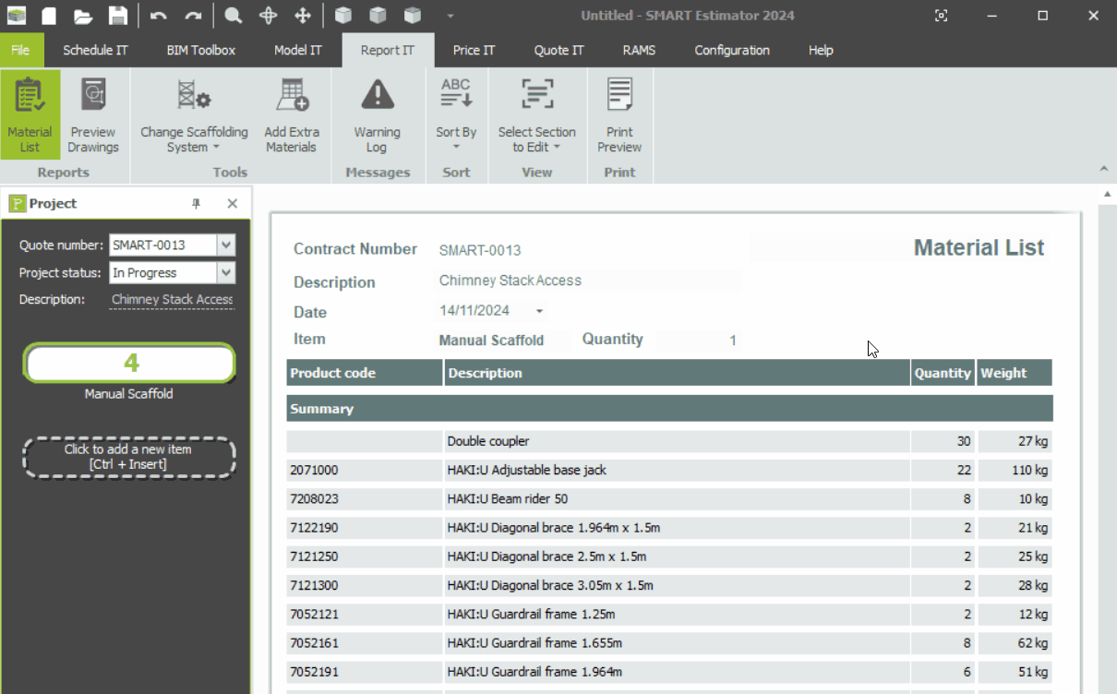Click the Material List ribbon button

pyautogui.click(x=30, y=114)
